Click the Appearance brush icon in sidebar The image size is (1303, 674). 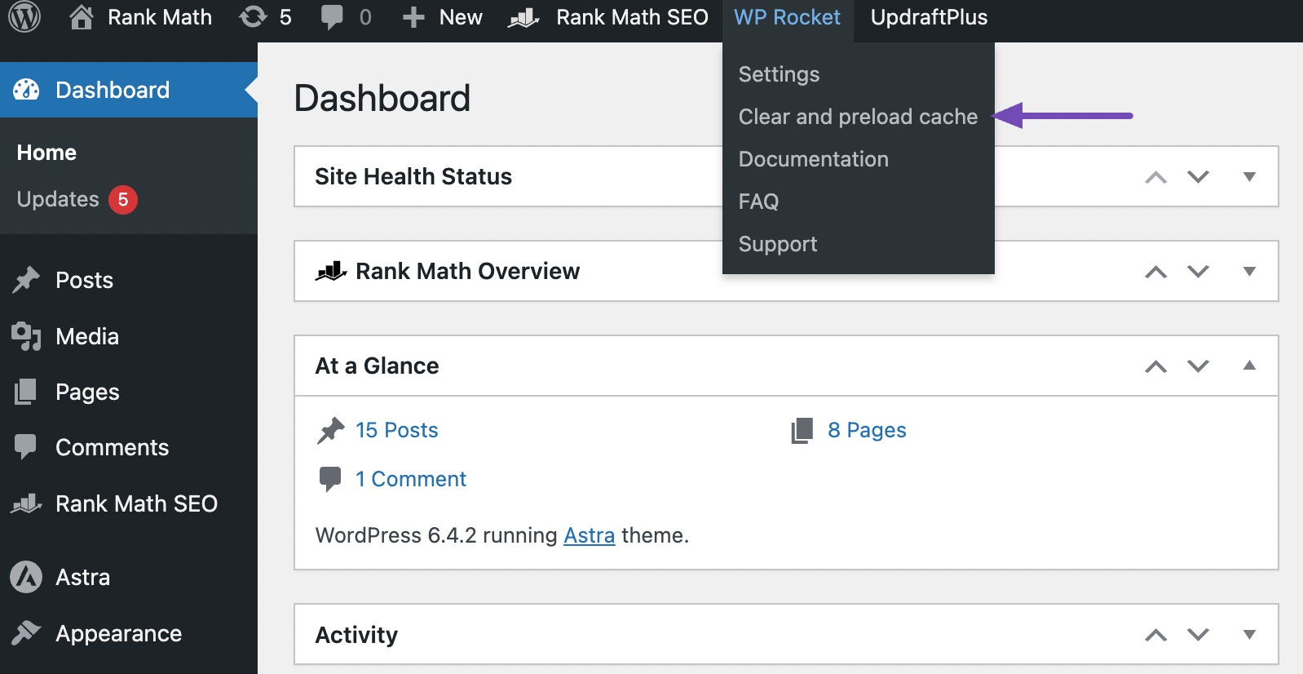26,633
